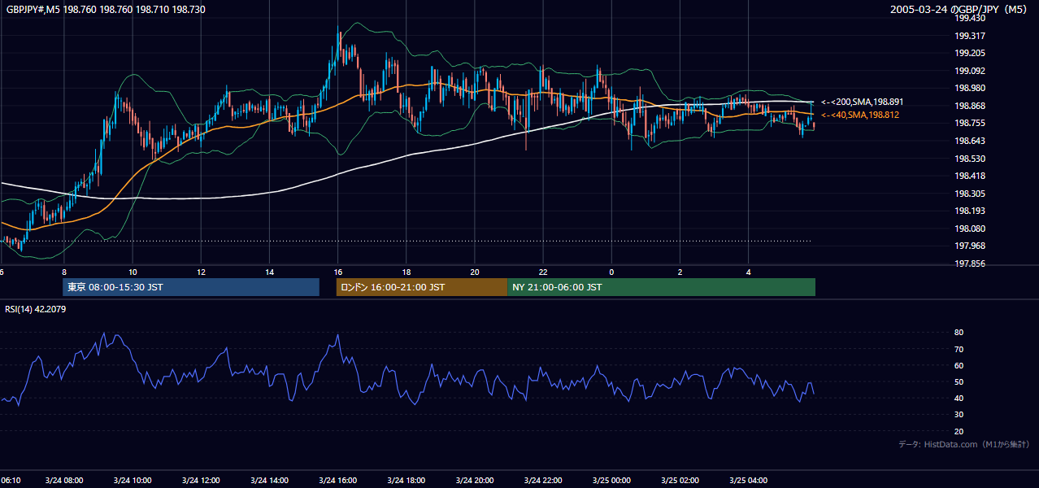Screen dimensions: 1039x488
Task: Click hour tick 8 under price chart
Action: pos(63,272)
